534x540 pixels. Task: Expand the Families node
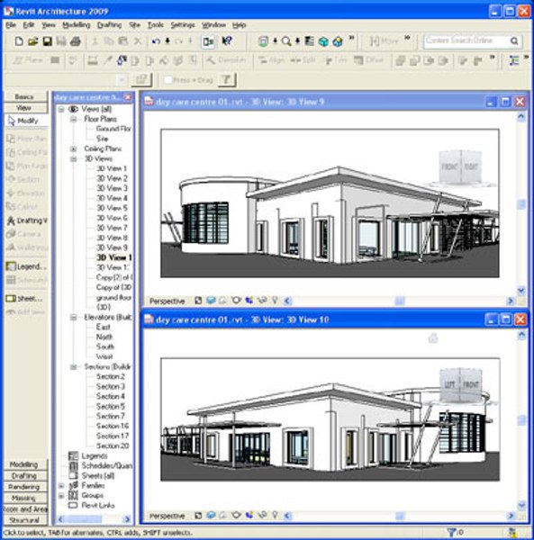point(61,486)
